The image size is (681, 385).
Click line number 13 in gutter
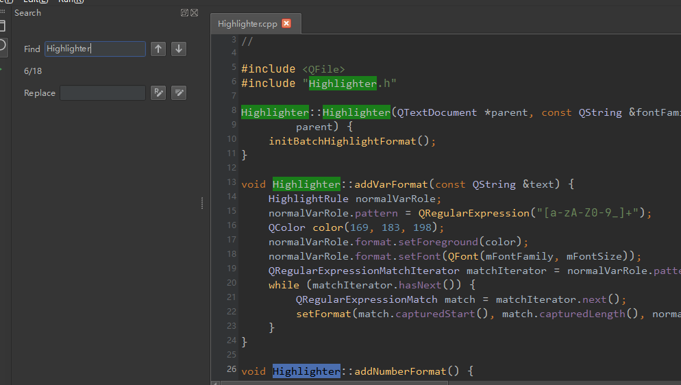pyautogui.click(x=232, y=182)
